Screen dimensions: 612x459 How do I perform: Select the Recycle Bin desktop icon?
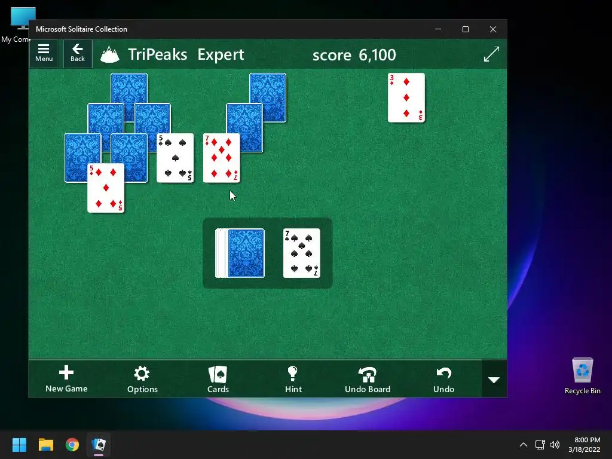pos(582,377)
